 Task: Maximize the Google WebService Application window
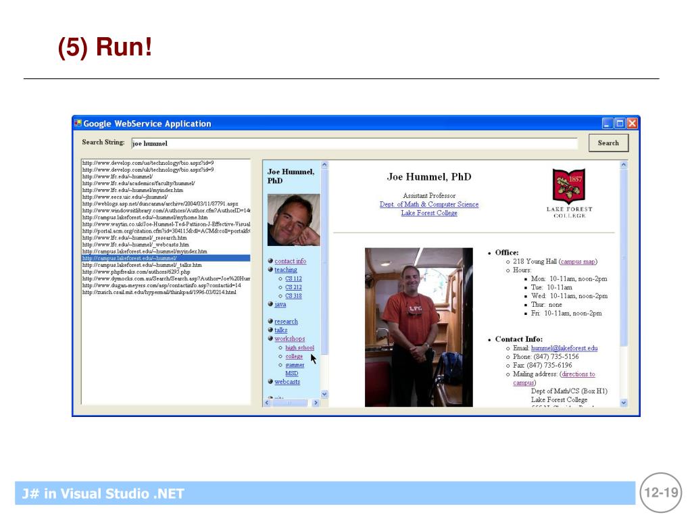[620, 124]
